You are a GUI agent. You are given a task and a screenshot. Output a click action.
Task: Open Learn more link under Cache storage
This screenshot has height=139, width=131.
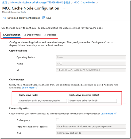(x=28, y=88)
